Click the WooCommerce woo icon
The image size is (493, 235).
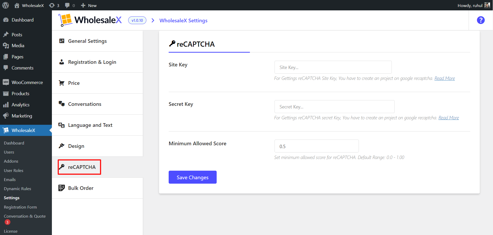(x=6, y=82)
